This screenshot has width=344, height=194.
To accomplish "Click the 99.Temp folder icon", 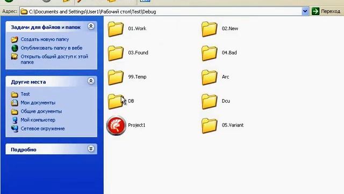I will pyautogui.click(x=116, y=77).
